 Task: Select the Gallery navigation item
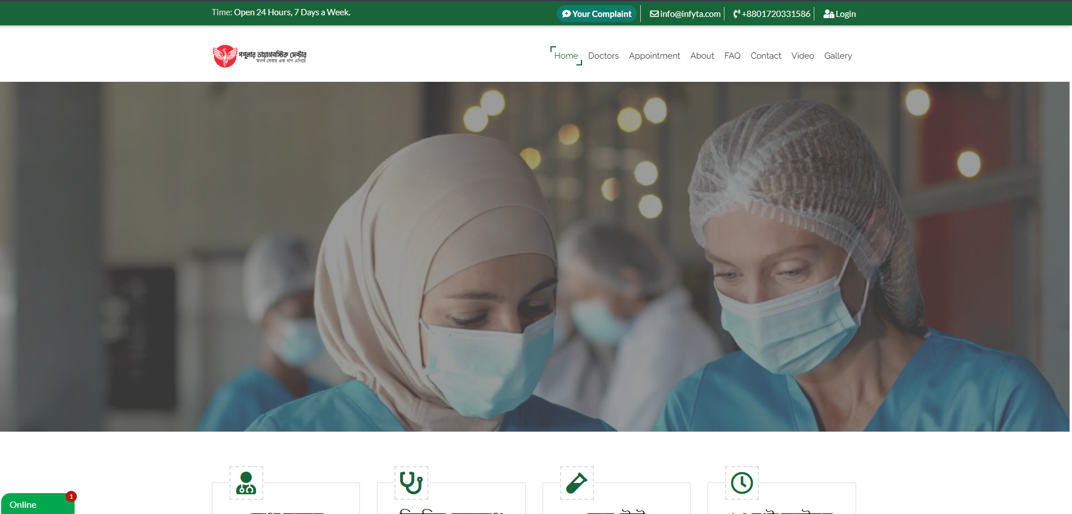tap(837, 56)
